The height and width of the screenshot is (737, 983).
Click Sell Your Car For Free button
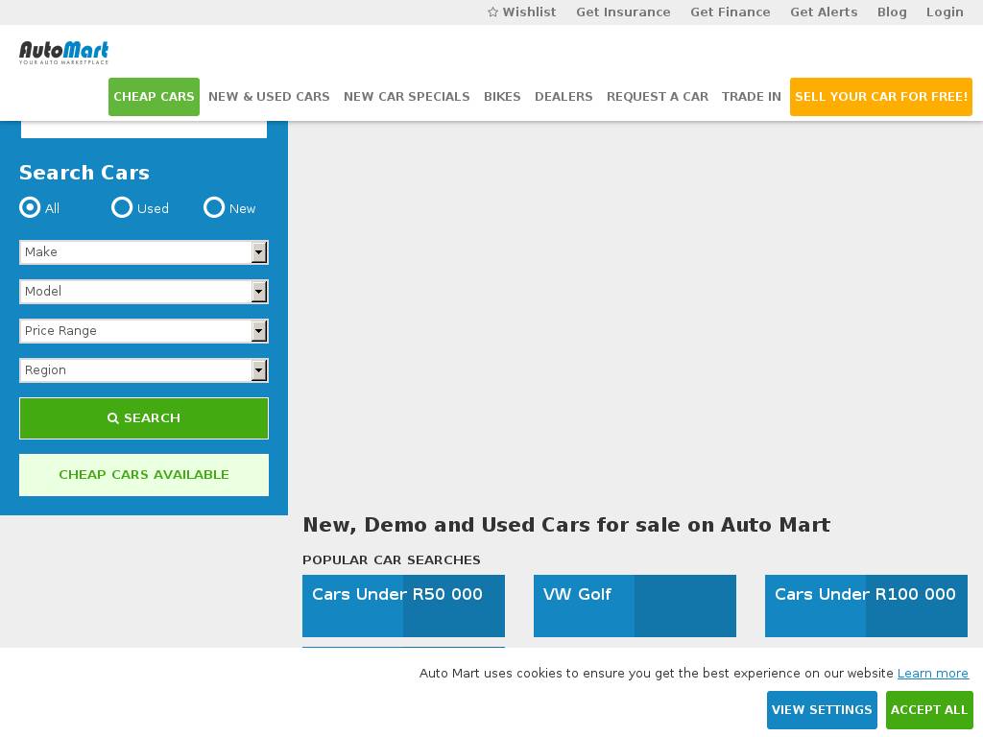(881, 97)
